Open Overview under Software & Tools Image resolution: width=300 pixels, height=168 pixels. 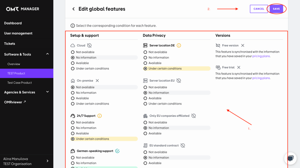pyautogui.click(x=14, y=64)
